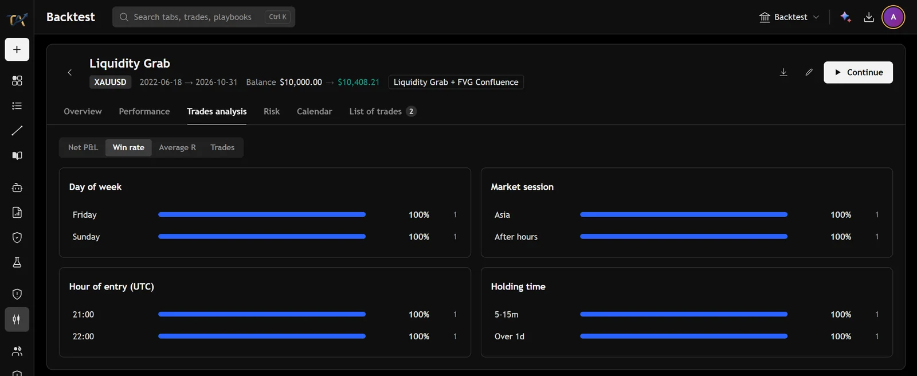Click the app logo in top-left corner
Screen dimensions: 917x376
point(17,19)
